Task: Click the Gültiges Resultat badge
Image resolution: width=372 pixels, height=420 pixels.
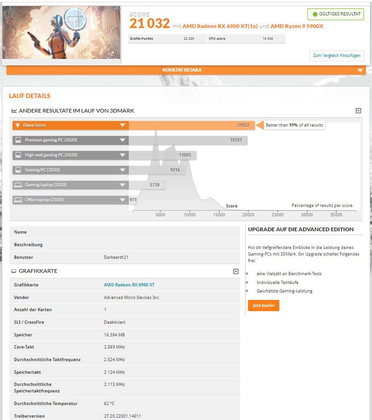Action: (x=336, y=14)
